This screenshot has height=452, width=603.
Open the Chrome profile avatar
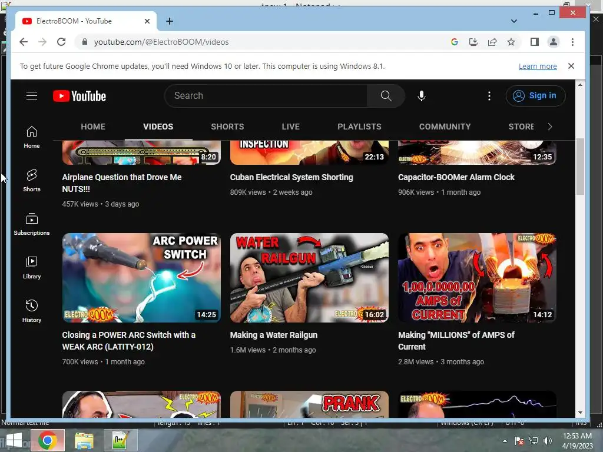point(554,42)
